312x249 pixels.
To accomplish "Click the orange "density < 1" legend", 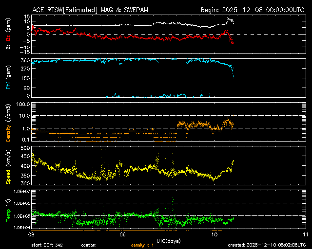I will click(x=144, y=245).
